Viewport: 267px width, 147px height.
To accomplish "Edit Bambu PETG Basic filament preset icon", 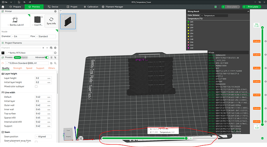I will 55,53.
